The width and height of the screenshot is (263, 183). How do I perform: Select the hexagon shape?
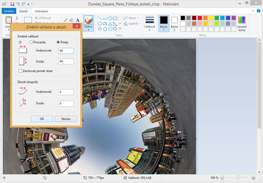[110, 29]
